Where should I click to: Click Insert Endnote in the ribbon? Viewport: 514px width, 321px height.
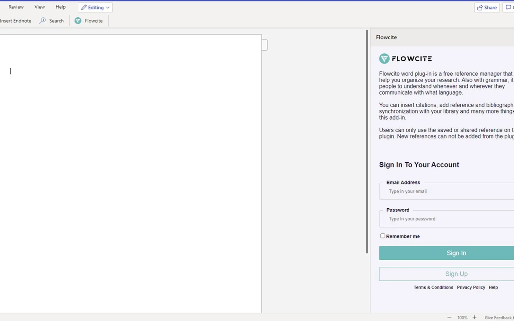click(x=16, y=21)
